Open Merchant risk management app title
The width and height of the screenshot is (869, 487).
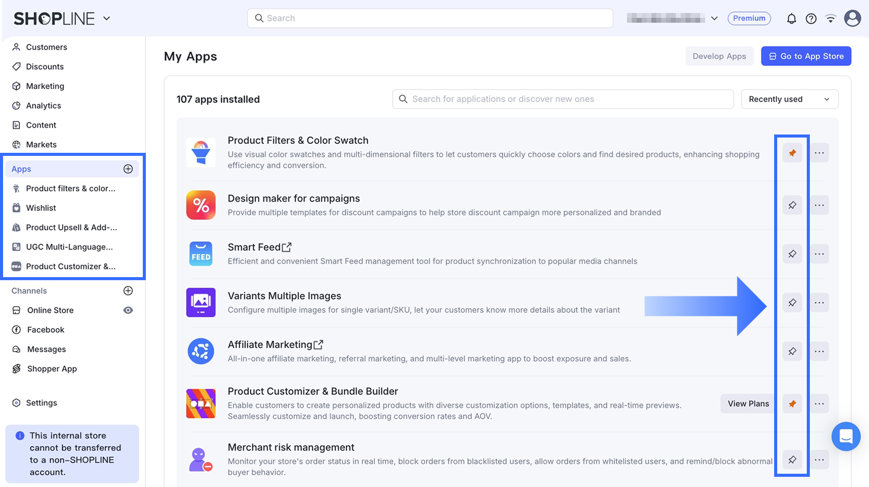(x=291, y=447)
